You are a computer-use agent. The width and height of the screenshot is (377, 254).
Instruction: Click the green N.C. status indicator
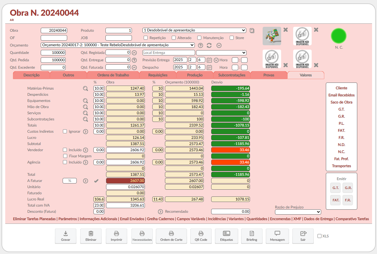coord(339,35)
